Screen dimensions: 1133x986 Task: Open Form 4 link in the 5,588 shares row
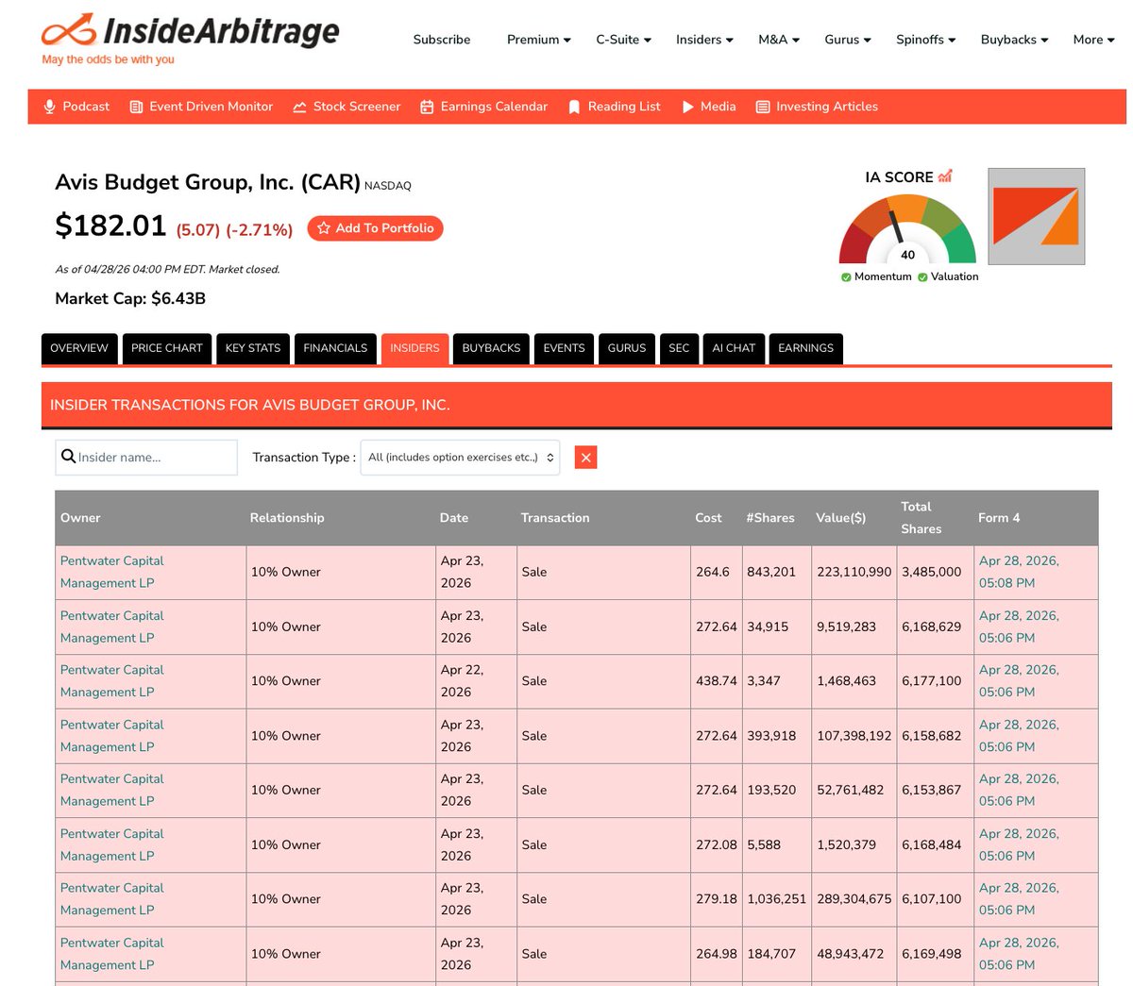click(x=1019, y=844)
